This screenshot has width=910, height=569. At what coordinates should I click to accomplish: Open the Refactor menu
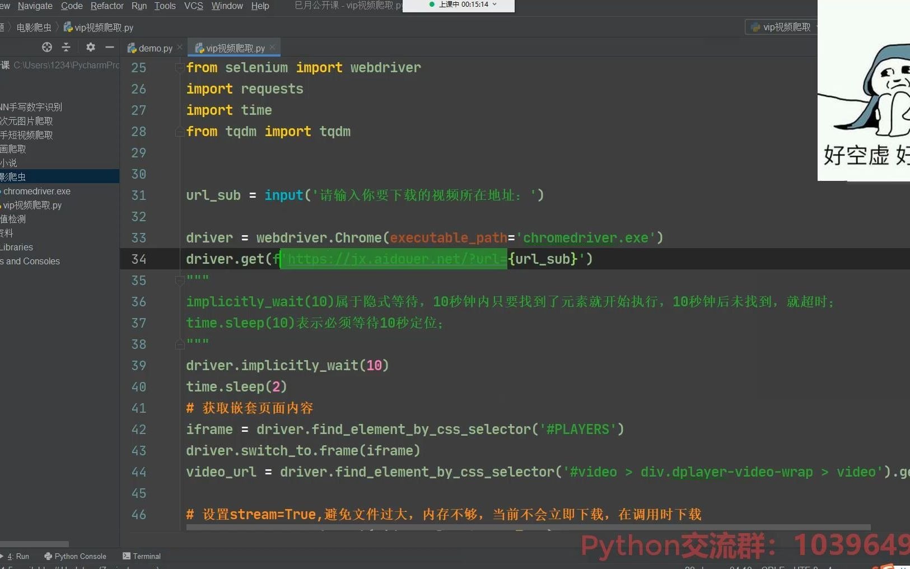(107, 6)
